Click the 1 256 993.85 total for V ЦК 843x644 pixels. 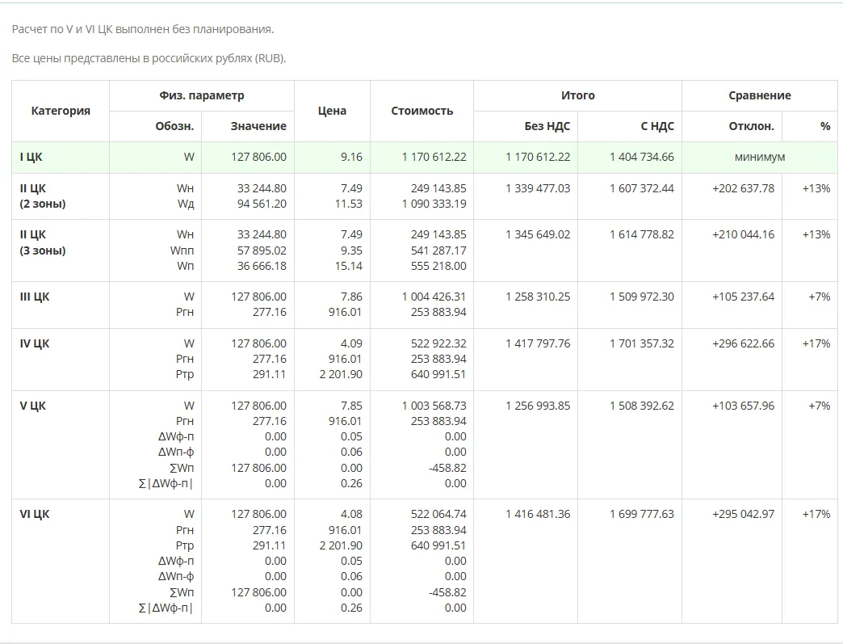click(538, 406)
